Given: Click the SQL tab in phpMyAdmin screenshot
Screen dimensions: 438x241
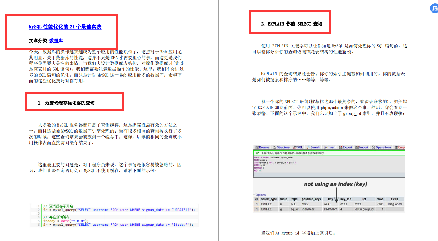Looking at the screenshot, I should point(298,147).
